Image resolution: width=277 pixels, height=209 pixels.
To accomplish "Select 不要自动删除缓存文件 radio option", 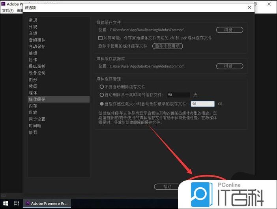I will 101,87.
